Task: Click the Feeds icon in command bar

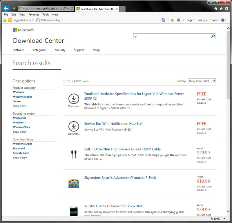Action: pyautogui.click(x=172, y=20)
